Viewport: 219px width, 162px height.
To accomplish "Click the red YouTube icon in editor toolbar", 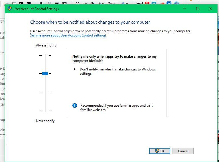I will (x=147, y=3).
